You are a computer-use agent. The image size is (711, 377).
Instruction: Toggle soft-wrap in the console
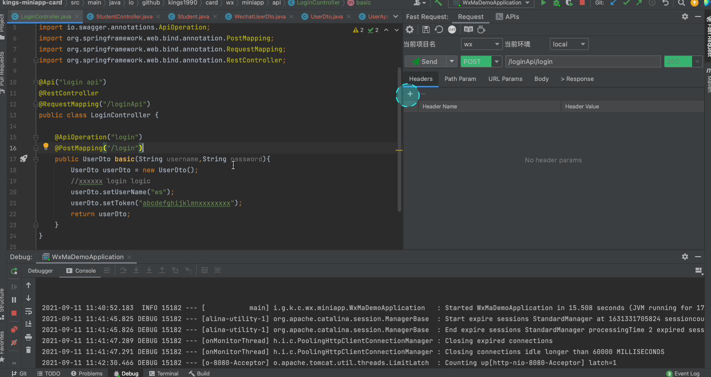[28, 311]
